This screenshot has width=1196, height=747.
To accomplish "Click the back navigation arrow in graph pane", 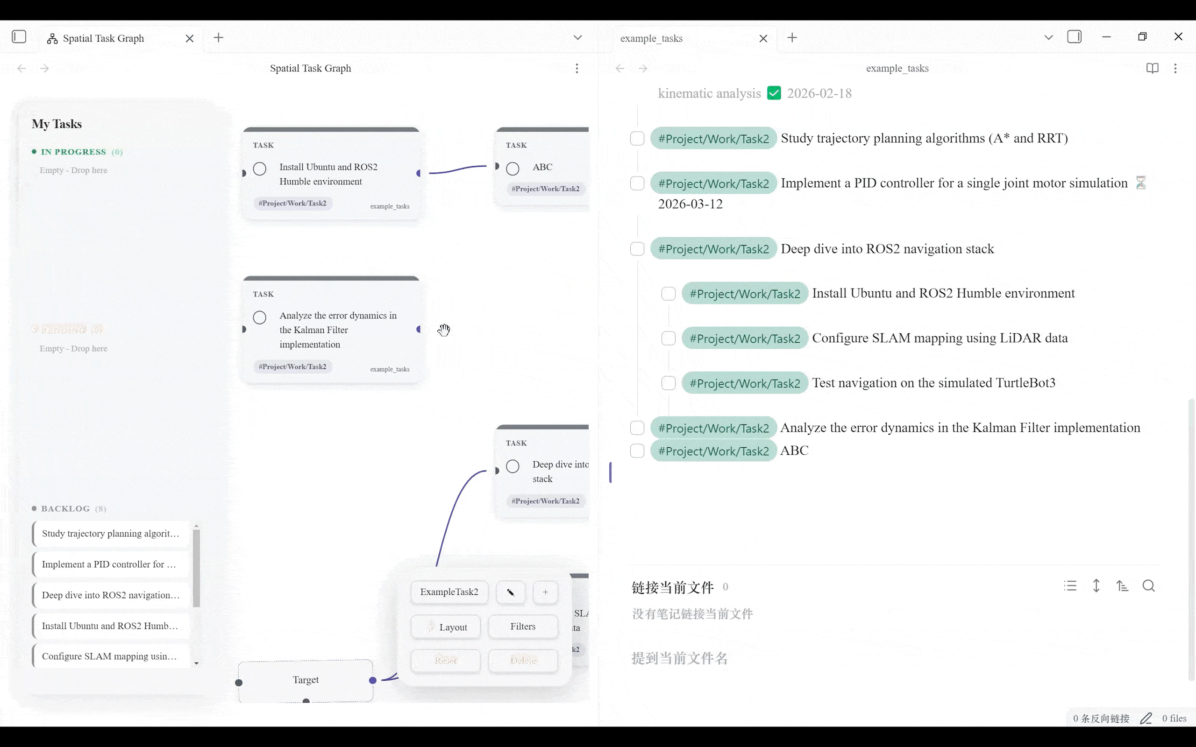I will 21,68.
